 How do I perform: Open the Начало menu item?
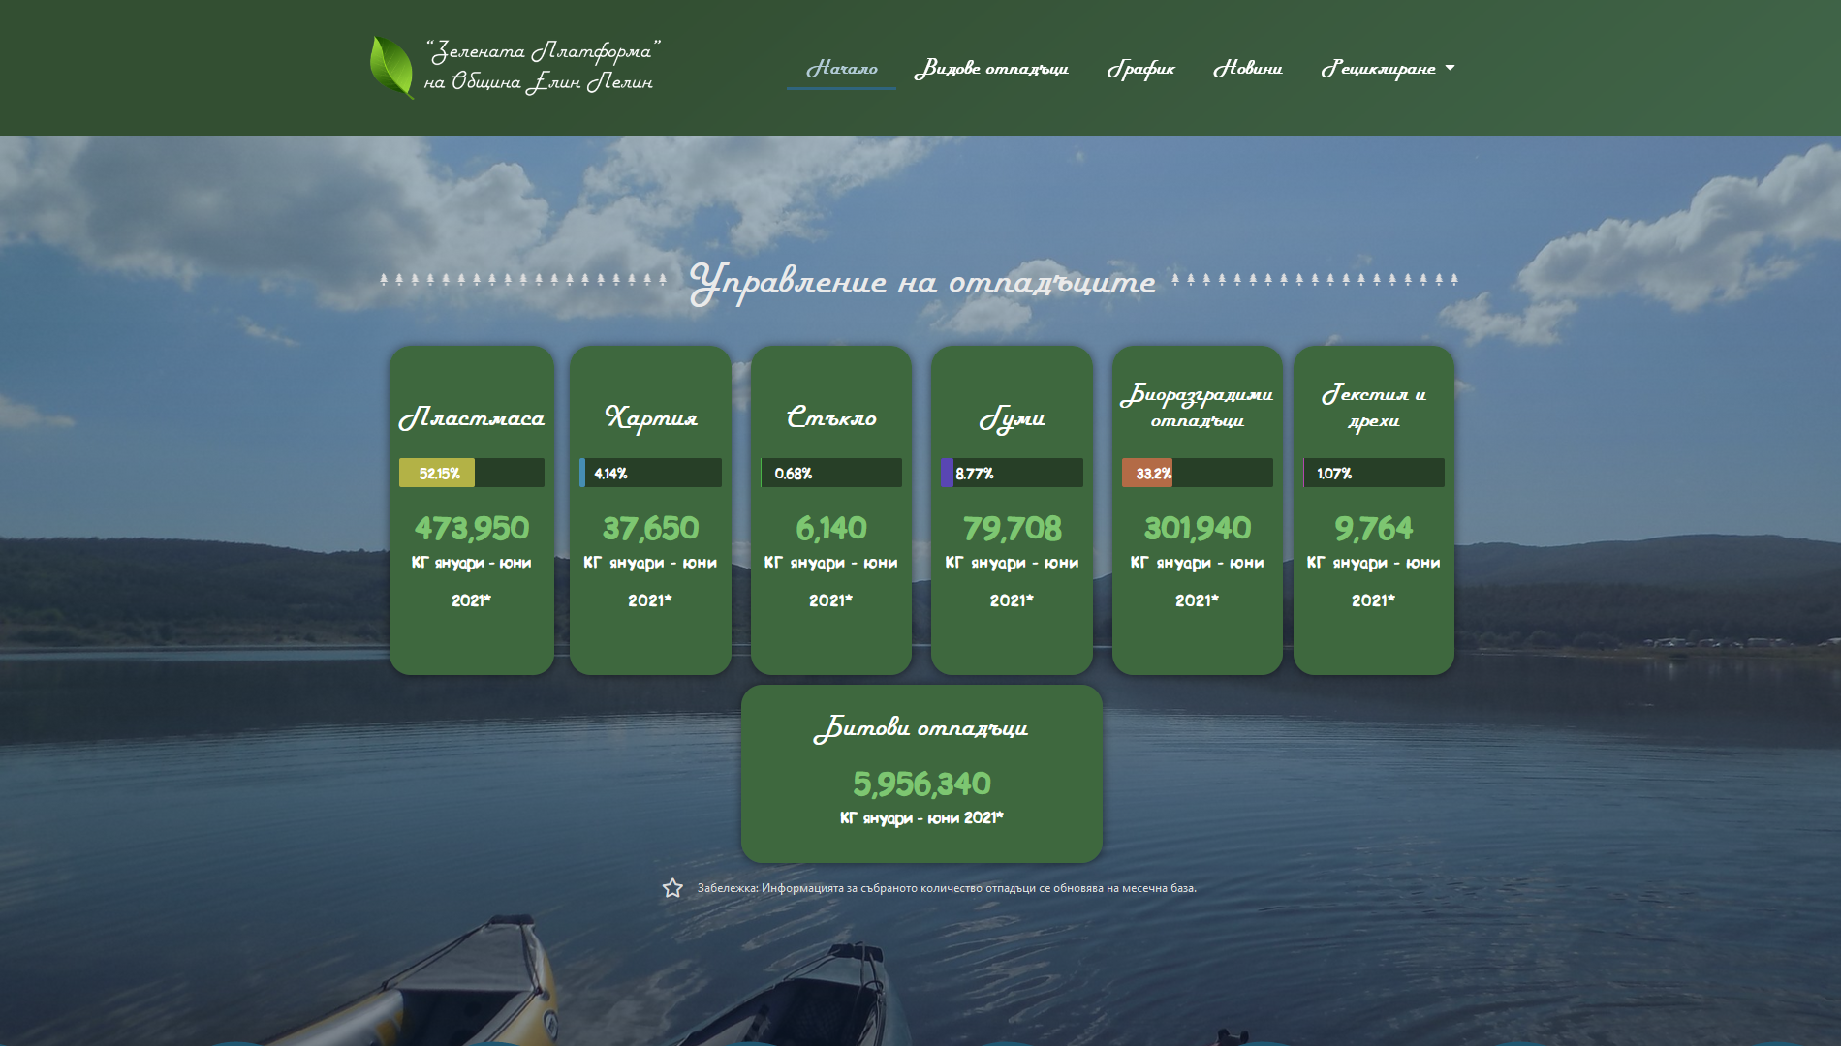841,68
